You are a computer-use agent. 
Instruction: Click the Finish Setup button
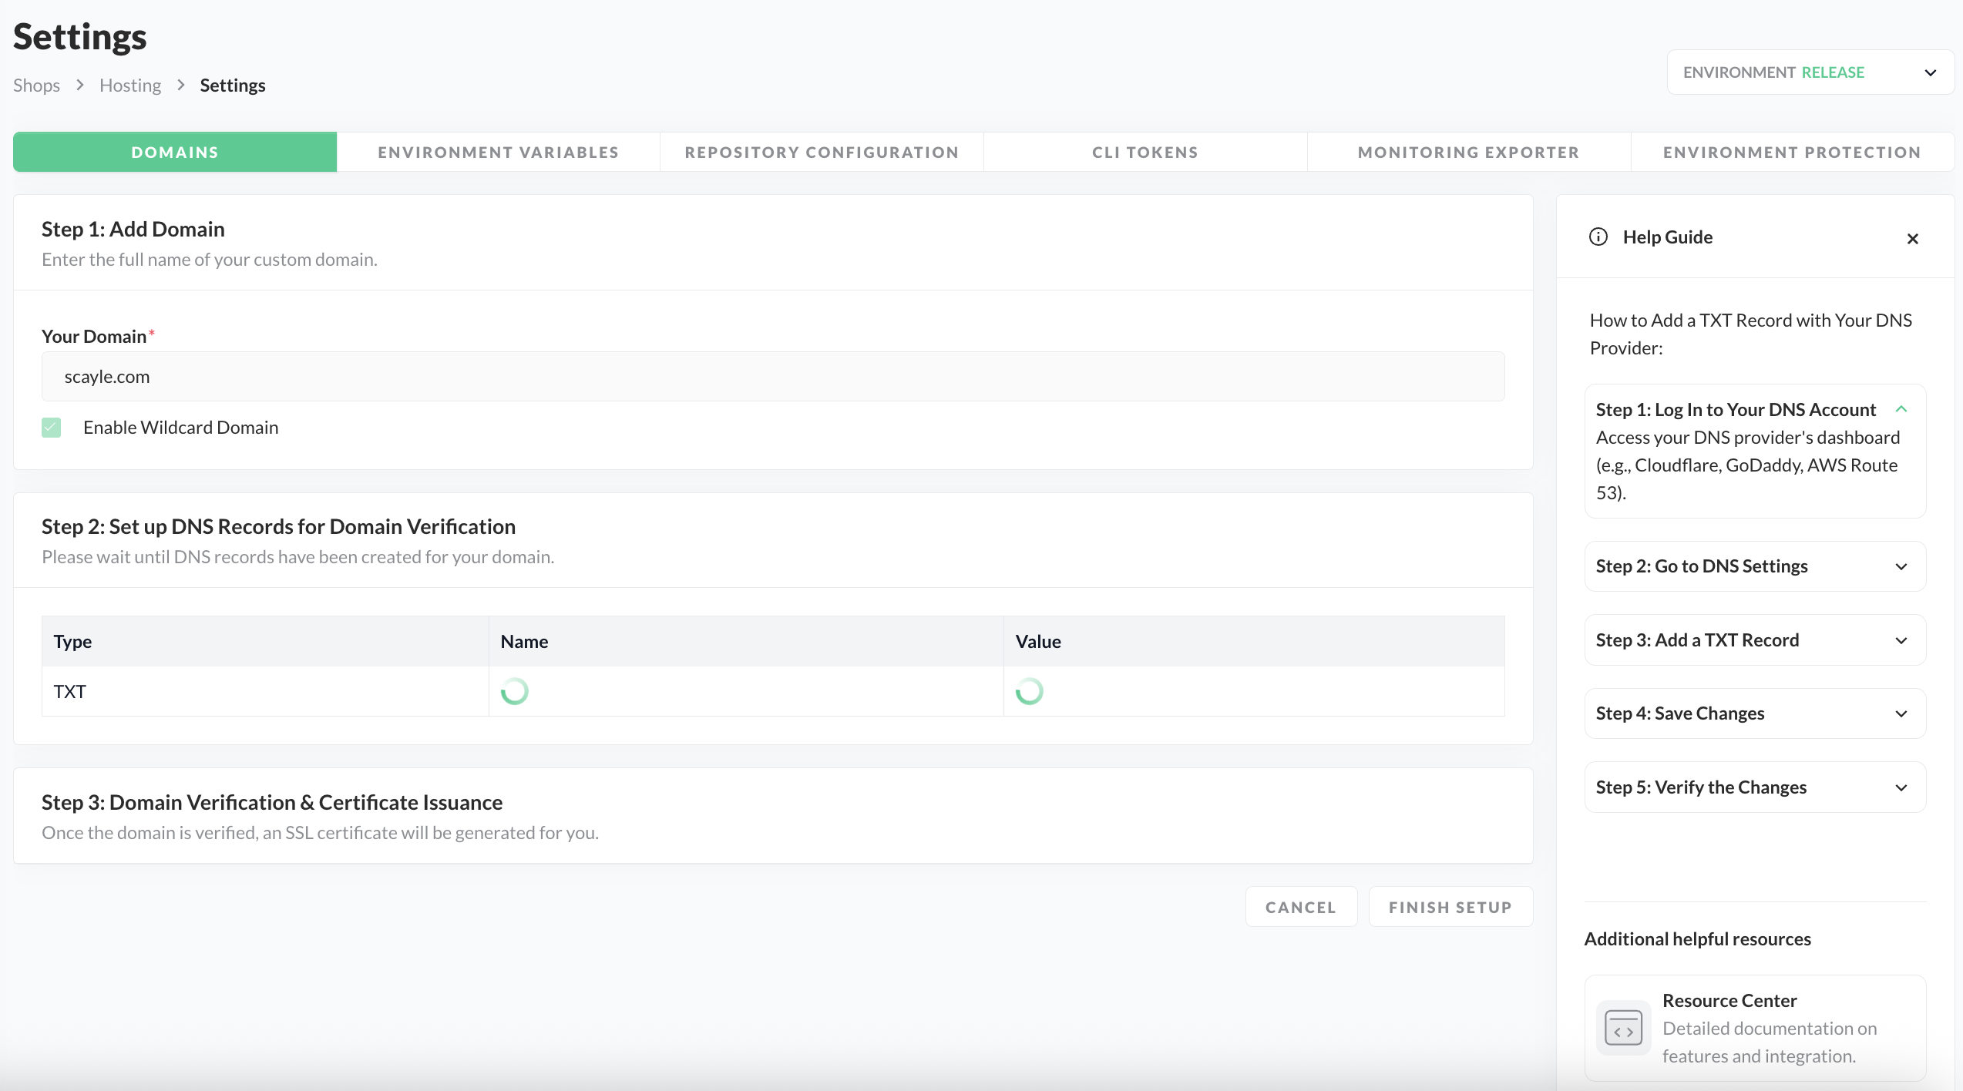click(x=1450, y=907)
